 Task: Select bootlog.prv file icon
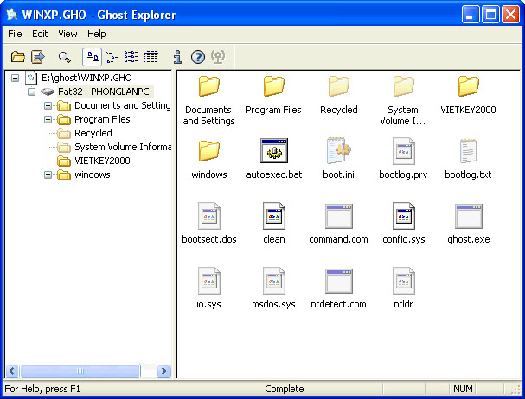(x=403, y=151)
